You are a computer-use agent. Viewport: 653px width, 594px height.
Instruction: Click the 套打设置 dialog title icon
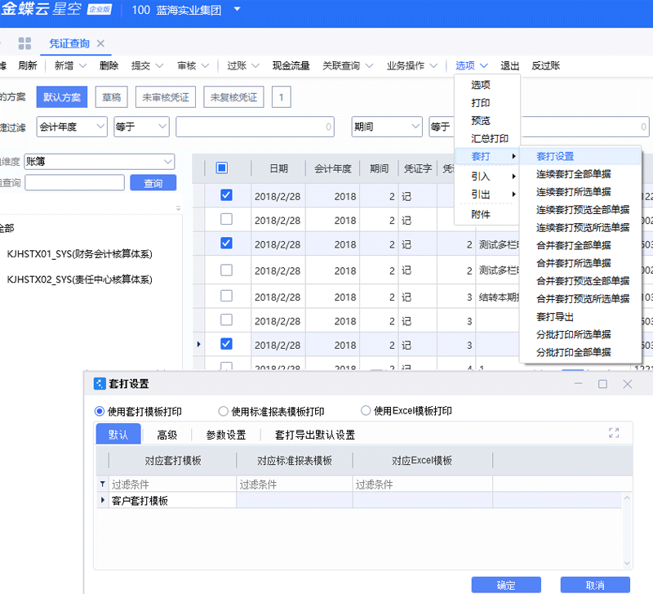pos(100,383)
